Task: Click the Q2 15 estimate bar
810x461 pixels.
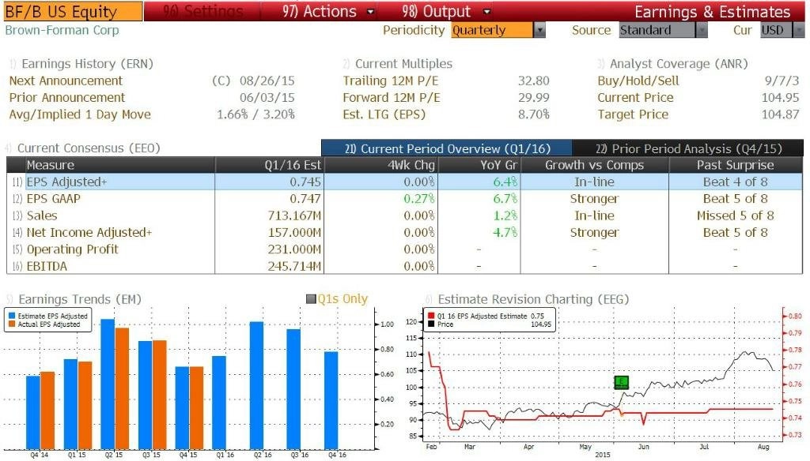Action: (x=108, y=384)
